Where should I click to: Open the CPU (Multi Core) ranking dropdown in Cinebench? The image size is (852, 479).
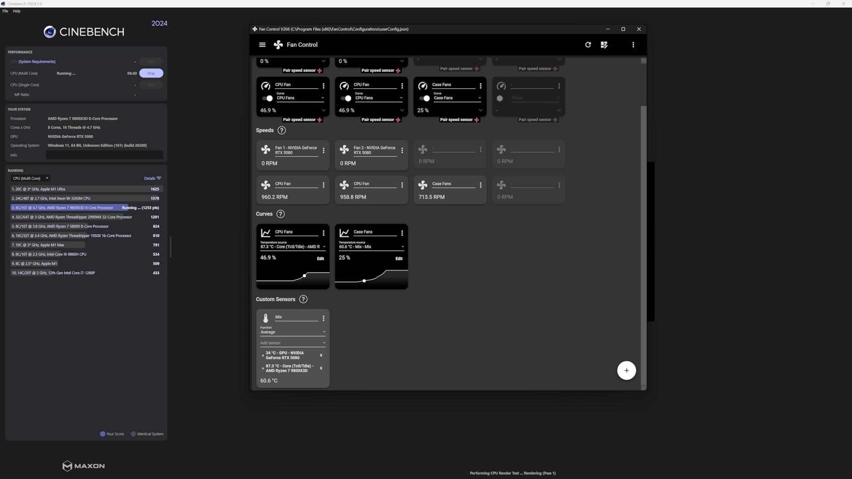pos(30,178)
